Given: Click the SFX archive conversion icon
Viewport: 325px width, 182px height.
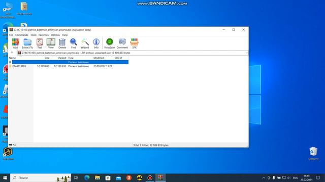Looking at the screenshot, I should tap(134, 43).
